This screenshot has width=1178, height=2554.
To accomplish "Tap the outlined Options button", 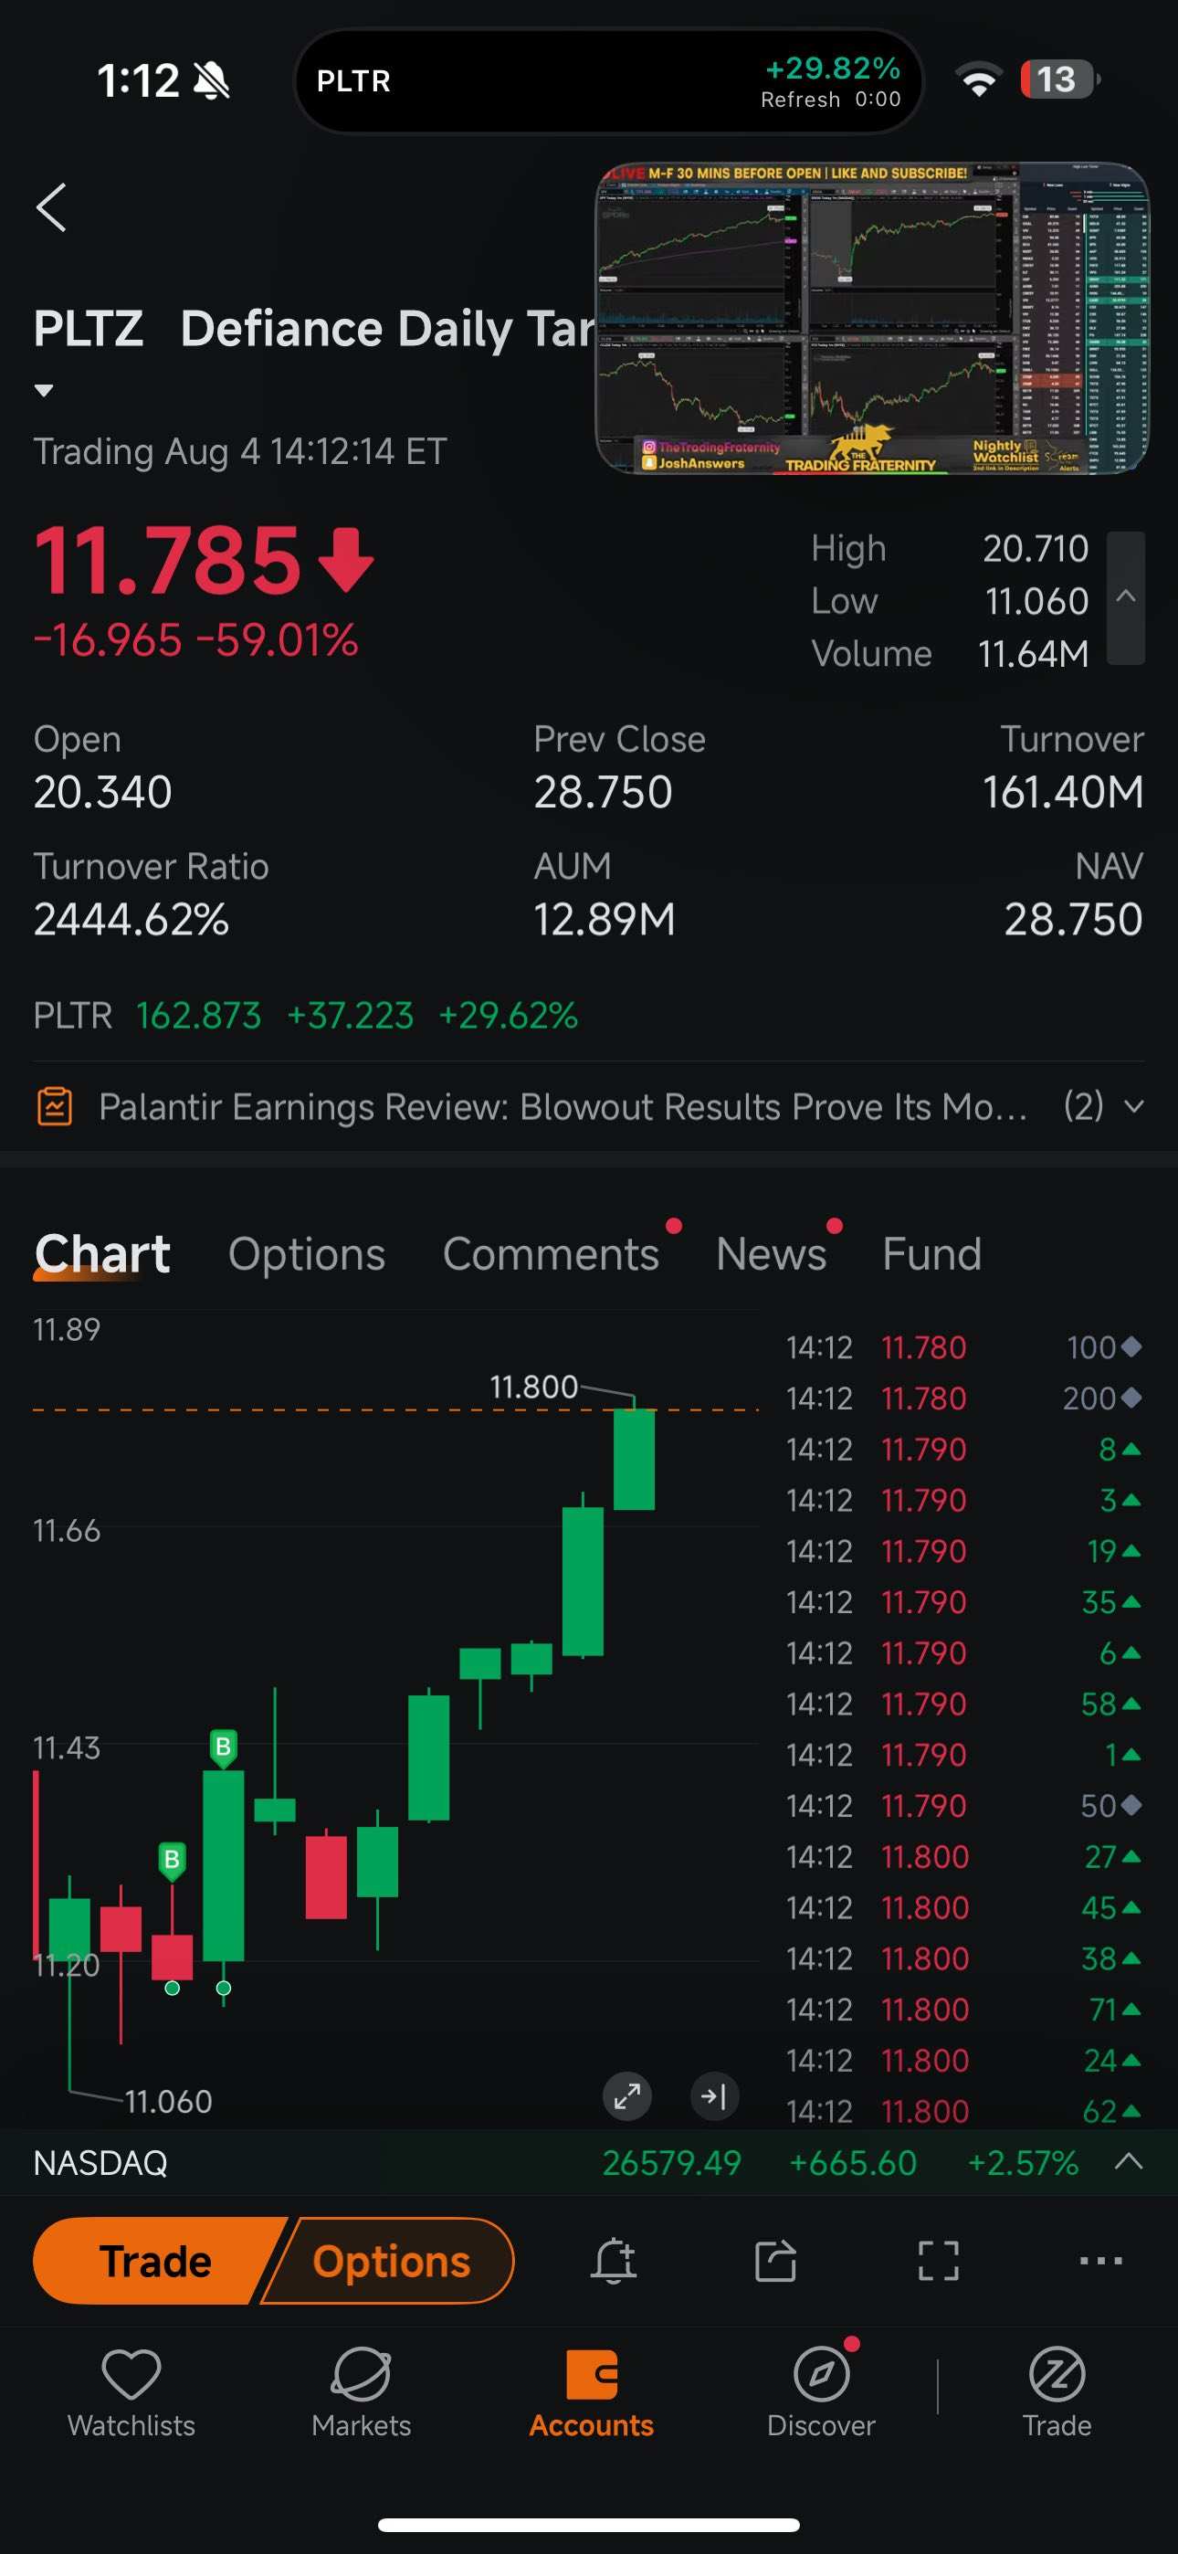I will pos(391,2262).
